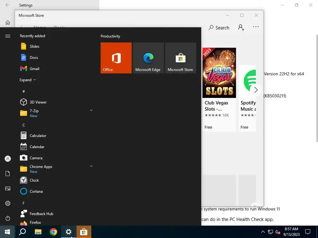Screen dimensions: 318x238
Task: Open Club Vegas Slots app card
Action: pos(219,90)
